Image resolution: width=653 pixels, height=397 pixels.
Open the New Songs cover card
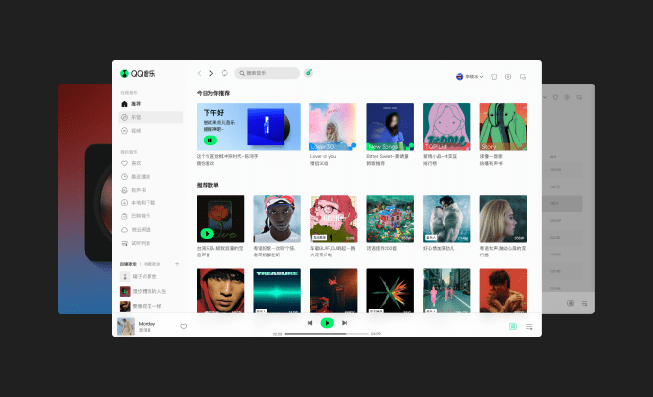click(x=389, y=127)
